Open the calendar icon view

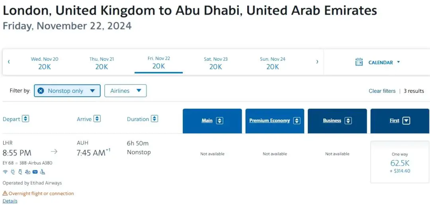tap(359, 62)
